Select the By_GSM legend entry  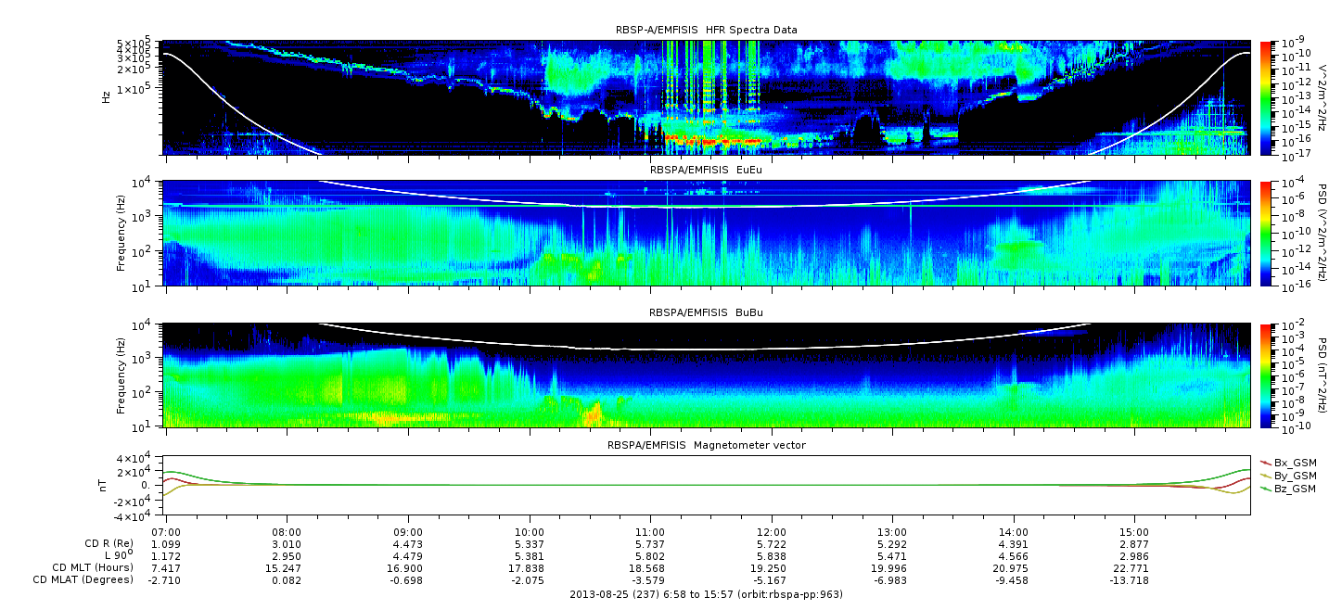point(1287,476)
